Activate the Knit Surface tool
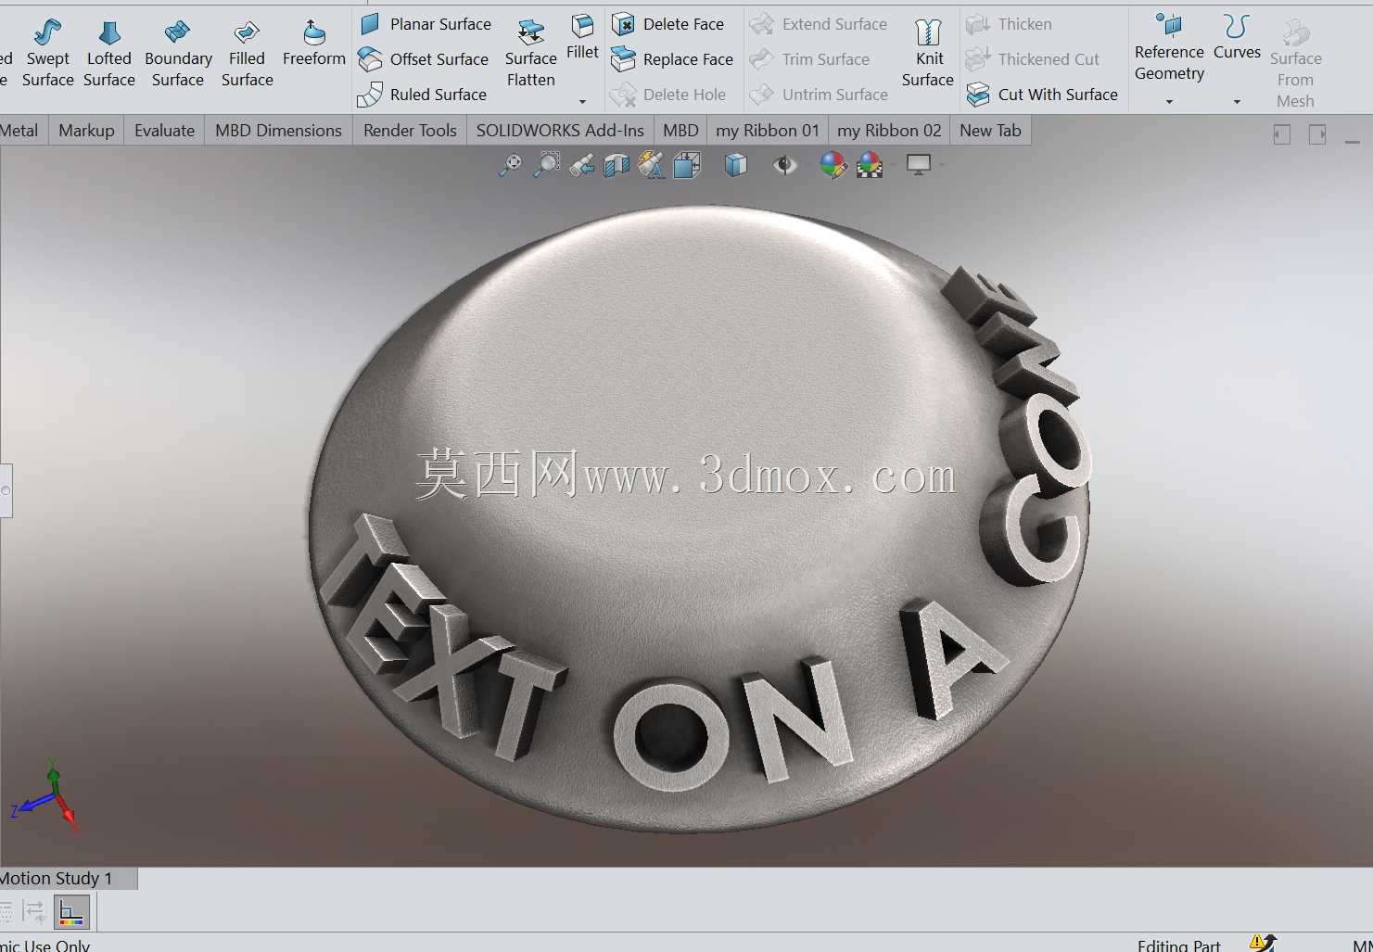This screenshot has height=952, width=1373. [x=928, y=54]
